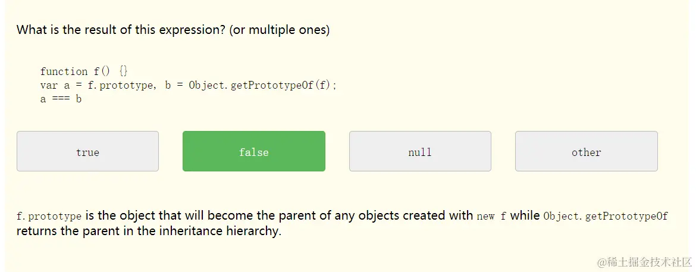Choose the "null" answer option
This screenshot has width=696, height=272.
coord(420,152)
